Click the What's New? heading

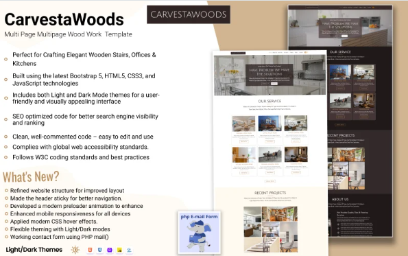point(31,177)
